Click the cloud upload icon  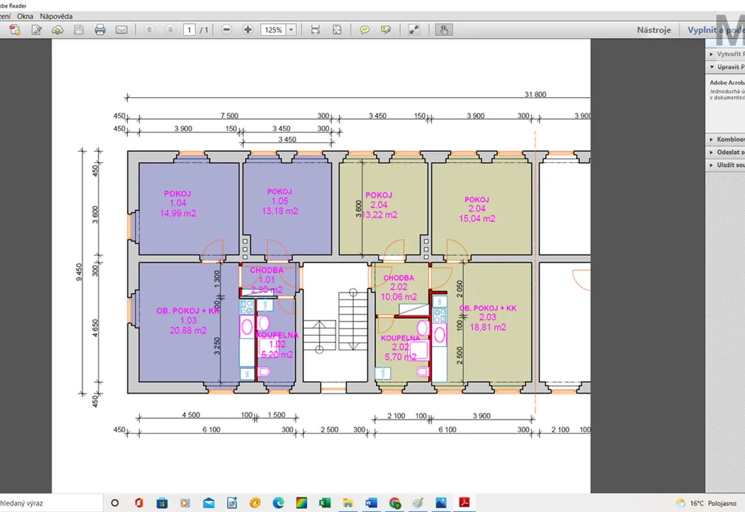pos(58,30)
